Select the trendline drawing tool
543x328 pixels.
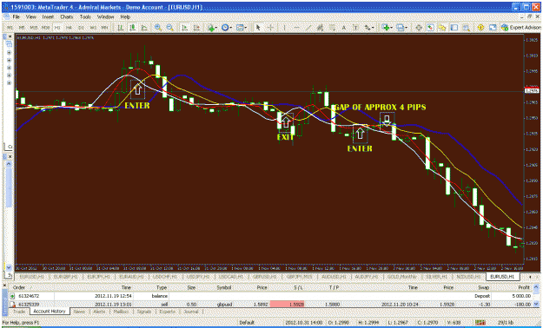(308, 28)
